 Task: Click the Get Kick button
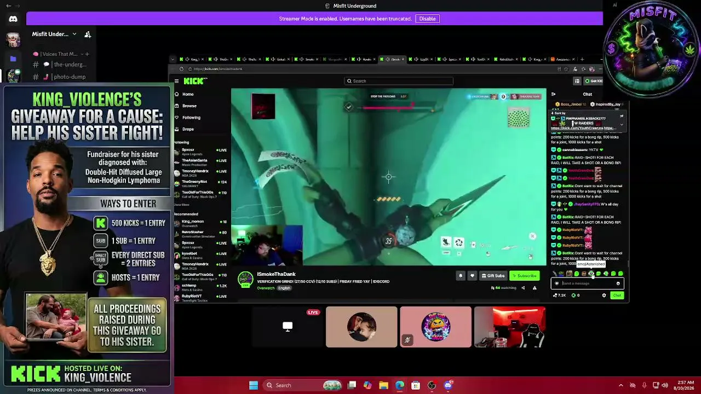tap(593, 81)
